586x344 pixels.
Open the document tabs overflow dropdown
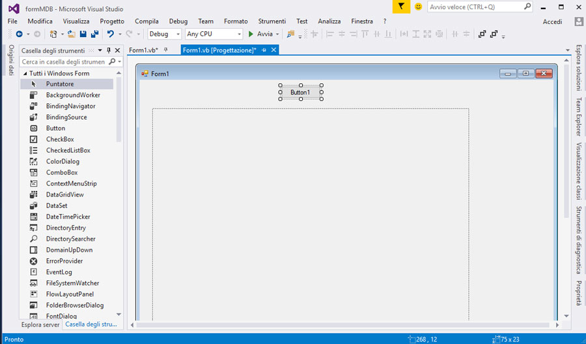coord(568,50)
